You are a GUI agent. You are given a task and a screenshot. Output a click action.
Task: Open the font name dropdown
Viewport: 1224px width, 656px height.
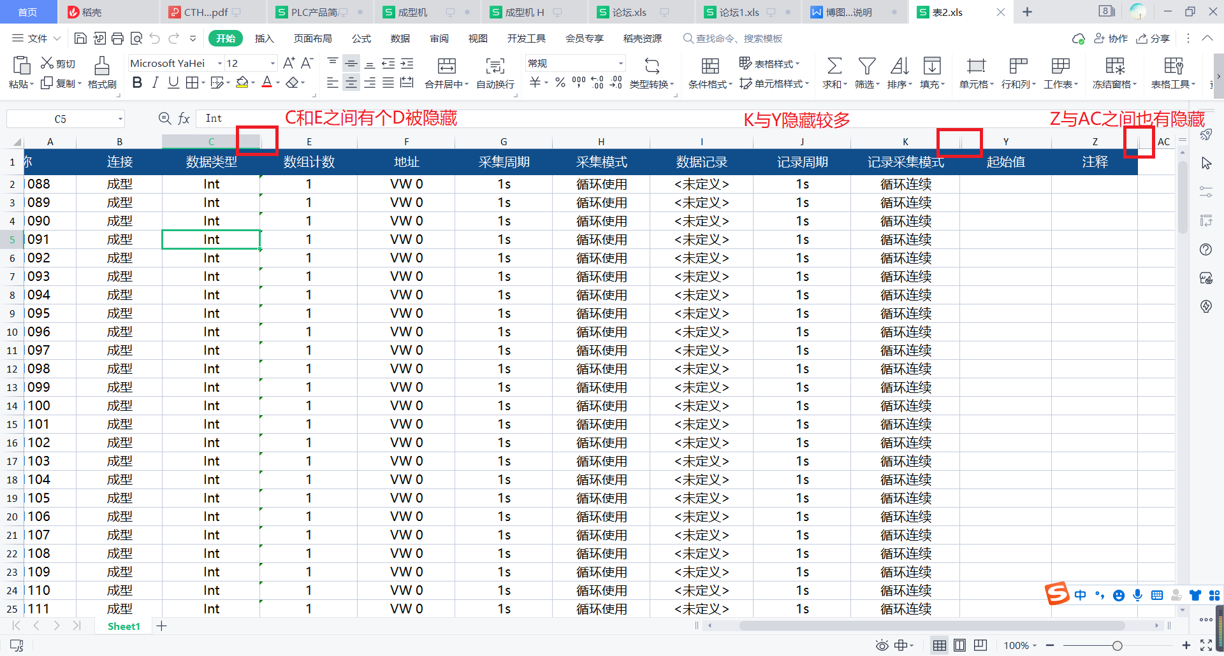tap(219, 63)
